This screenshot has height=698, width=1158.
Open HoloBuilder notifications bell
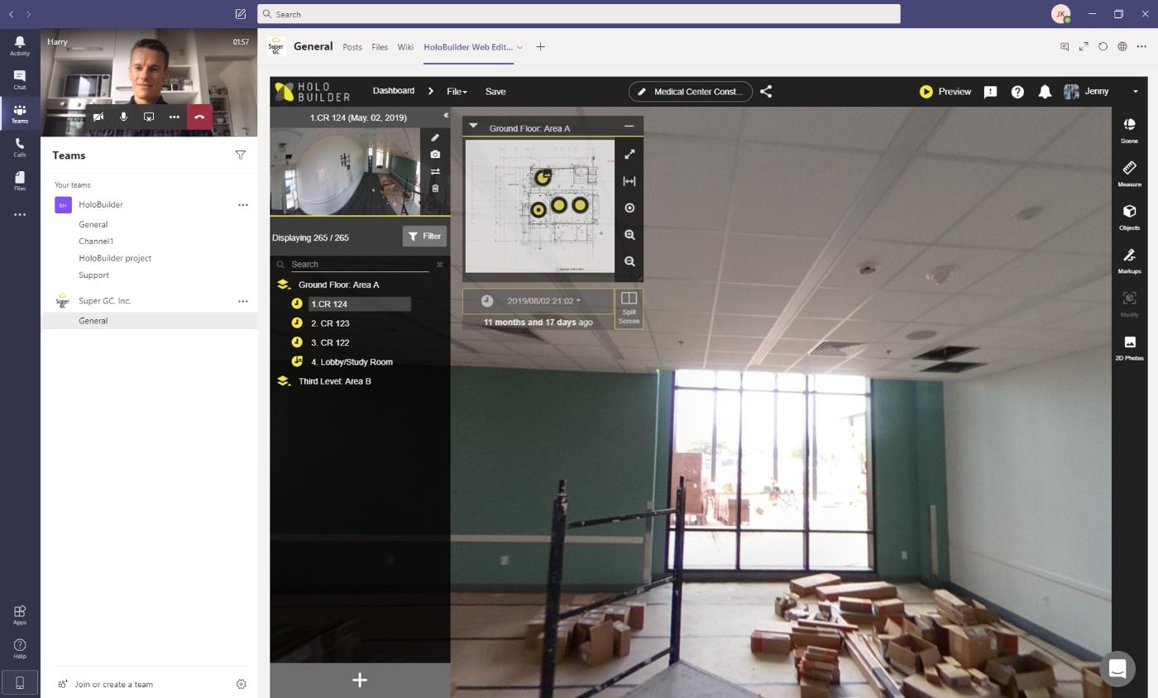tap(1045, 92)
